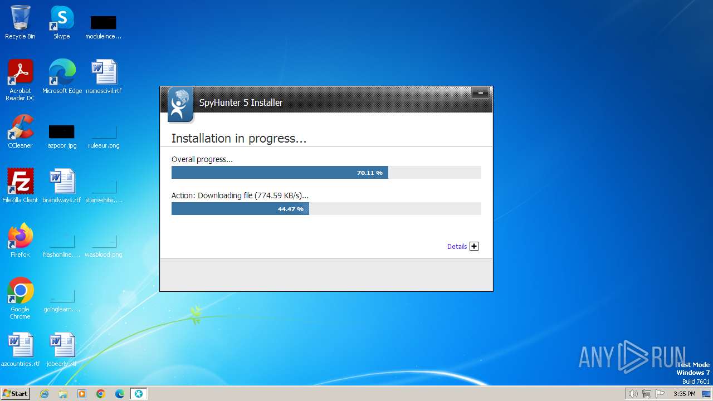The height and width of the screenshot is (401, 713).
Task: Select the starswhite desktop file
Action: (104, 191)
